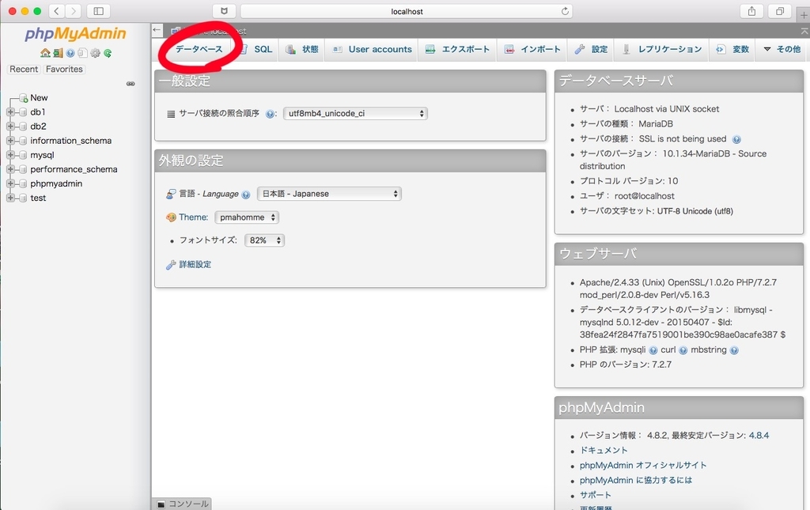Click the help icon beside サーバ接続の照合順序
Image resolution: width=810 pixels, height=510 pixels.
(x=270, y=113)
